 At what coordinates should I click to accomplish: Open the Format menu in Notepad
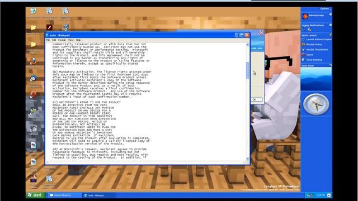pos(62,40)
